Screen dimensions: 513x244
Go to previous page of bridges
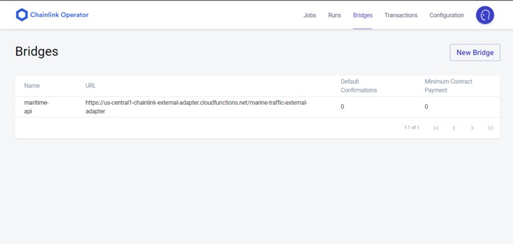[x=454, y=128]
